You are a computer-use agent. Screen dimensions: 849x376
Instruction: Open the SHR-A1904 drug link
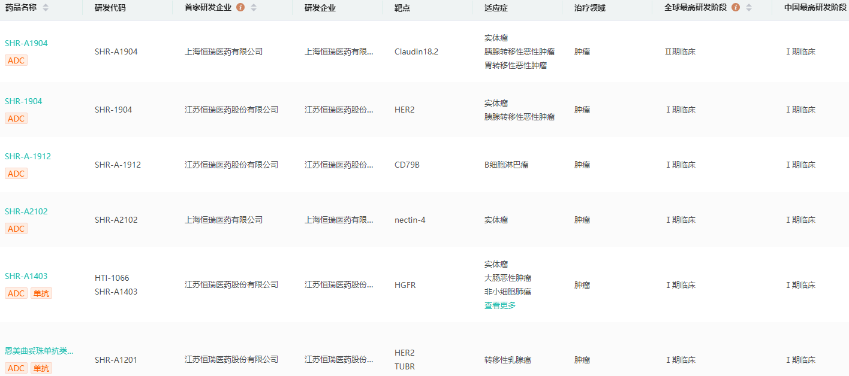click(x=26, y=43)
